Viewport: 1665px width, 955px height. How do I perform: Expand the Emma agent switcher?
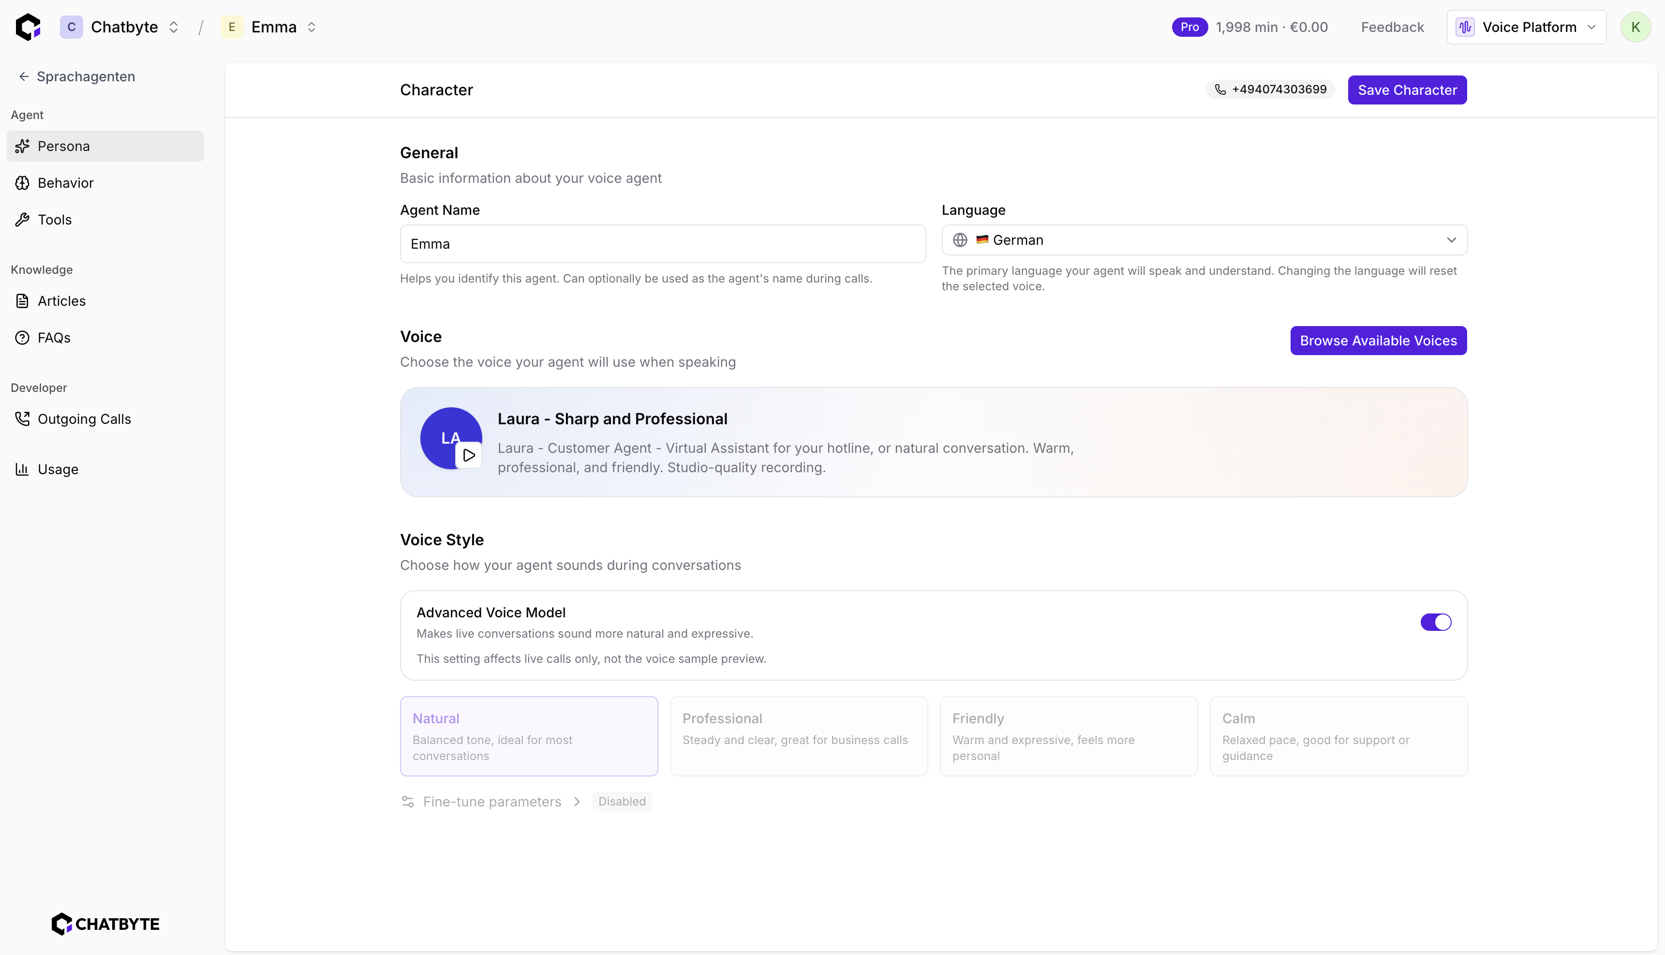click(312, 27)
